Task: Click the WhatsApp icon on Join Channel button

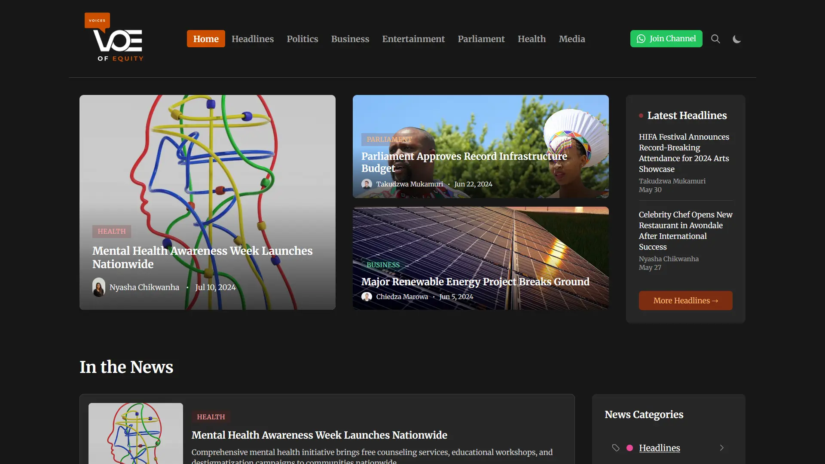Action: [641, 39]
